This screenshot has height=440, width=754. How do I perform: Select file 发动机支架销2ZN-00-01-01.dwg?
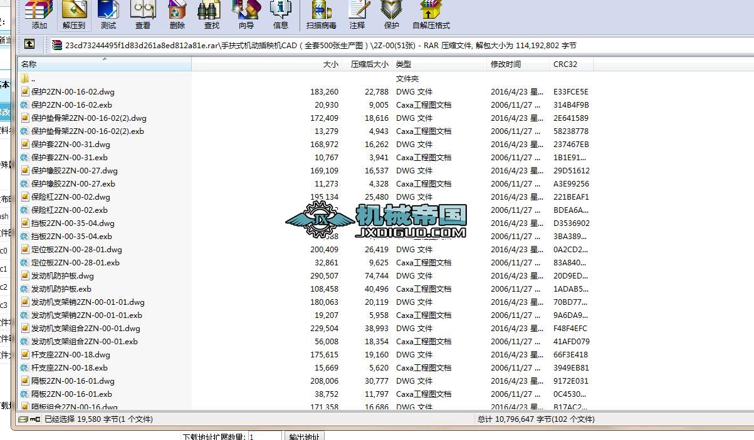[88, 302]
